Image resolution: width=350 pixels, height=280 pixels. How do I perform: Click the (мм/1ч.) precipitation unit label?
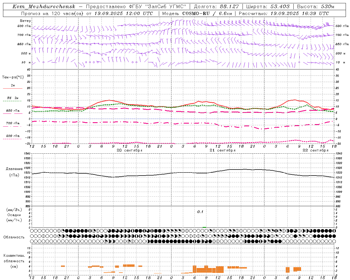coord(14,220)
